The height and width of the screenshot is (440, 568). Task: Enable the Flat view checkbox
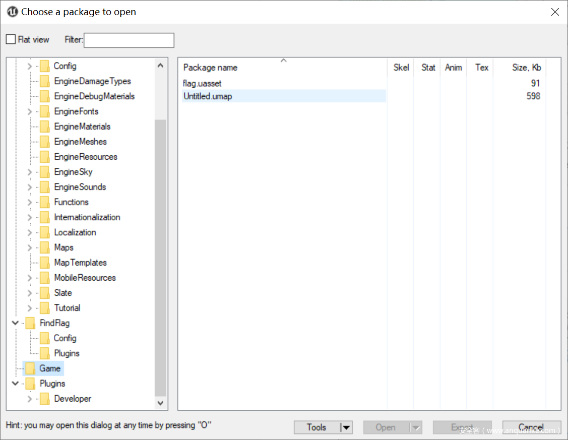click(11, 39)
